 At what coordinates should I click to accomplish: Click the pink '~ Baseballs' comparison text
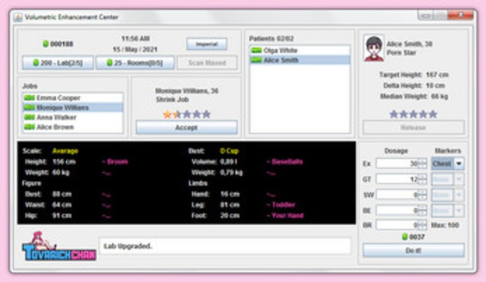click(285, 162)
